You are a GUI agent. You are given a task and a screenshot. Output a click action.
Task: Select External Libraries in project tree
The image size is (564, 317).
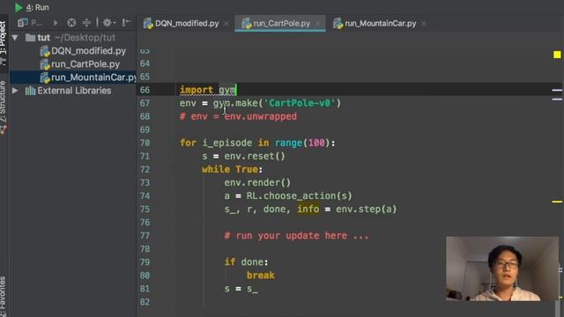coord(74,91)
